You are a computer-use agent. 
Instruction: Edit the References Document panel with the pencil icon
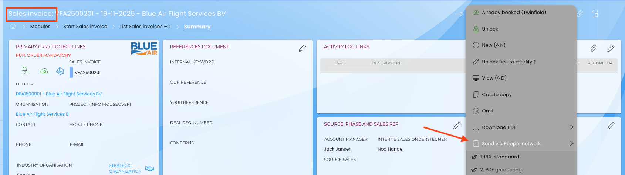303,48
